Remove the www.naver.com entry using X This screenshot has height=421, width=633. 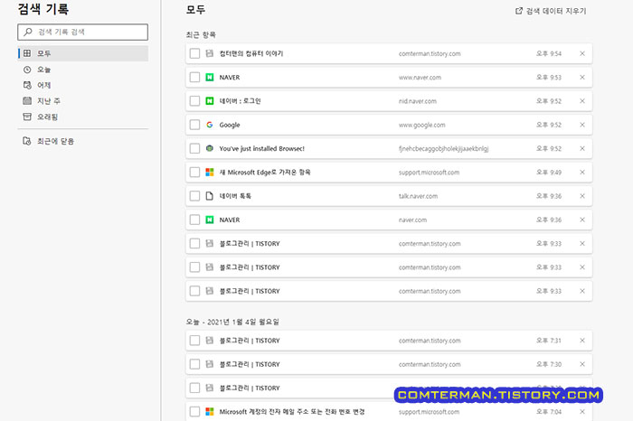pyautogui.click(x=582, y=77)
